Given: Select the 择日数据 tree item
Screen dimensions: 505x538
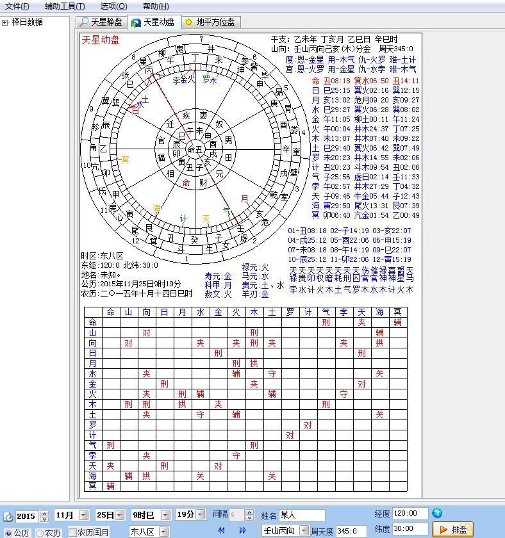Looking at the screenshot, I should (27, 22).
